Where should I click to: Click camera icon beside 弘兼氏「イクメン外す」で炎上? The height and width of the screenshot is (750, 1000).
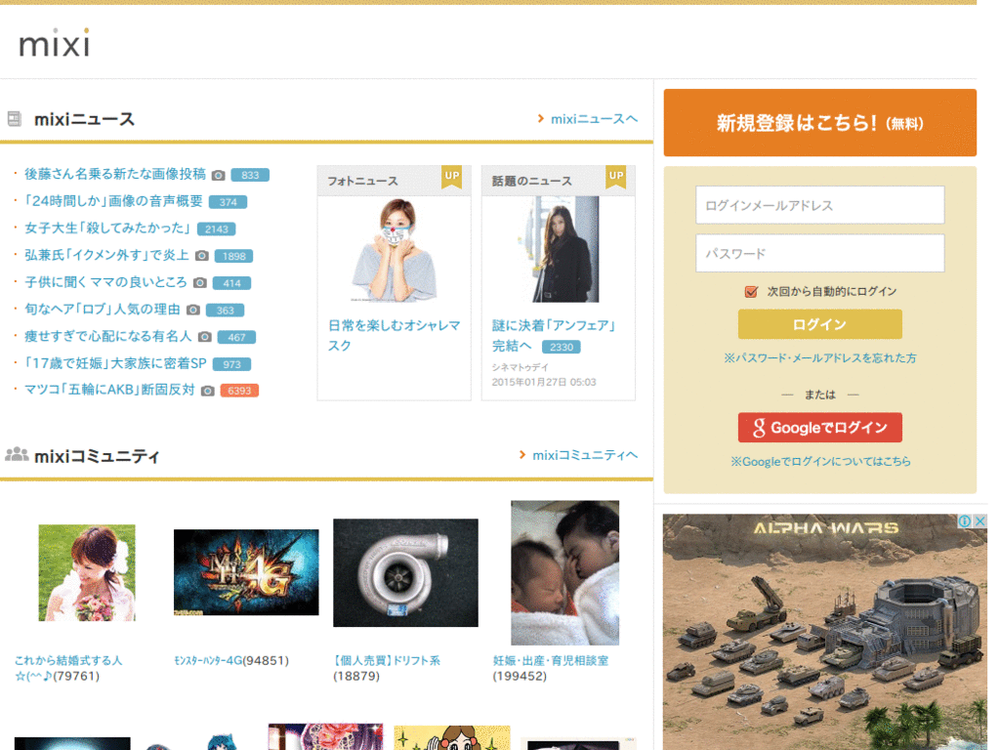tap(201, 256)
